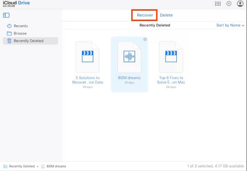Click the iCloud Drive title logo

pos(16,3)
